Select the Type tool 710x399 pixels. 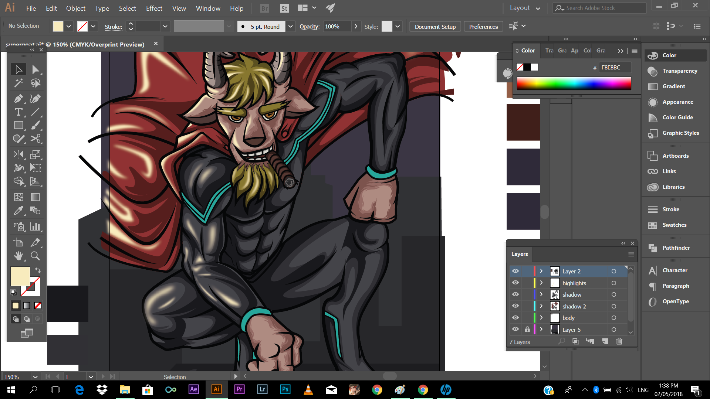tap(18, 112)
